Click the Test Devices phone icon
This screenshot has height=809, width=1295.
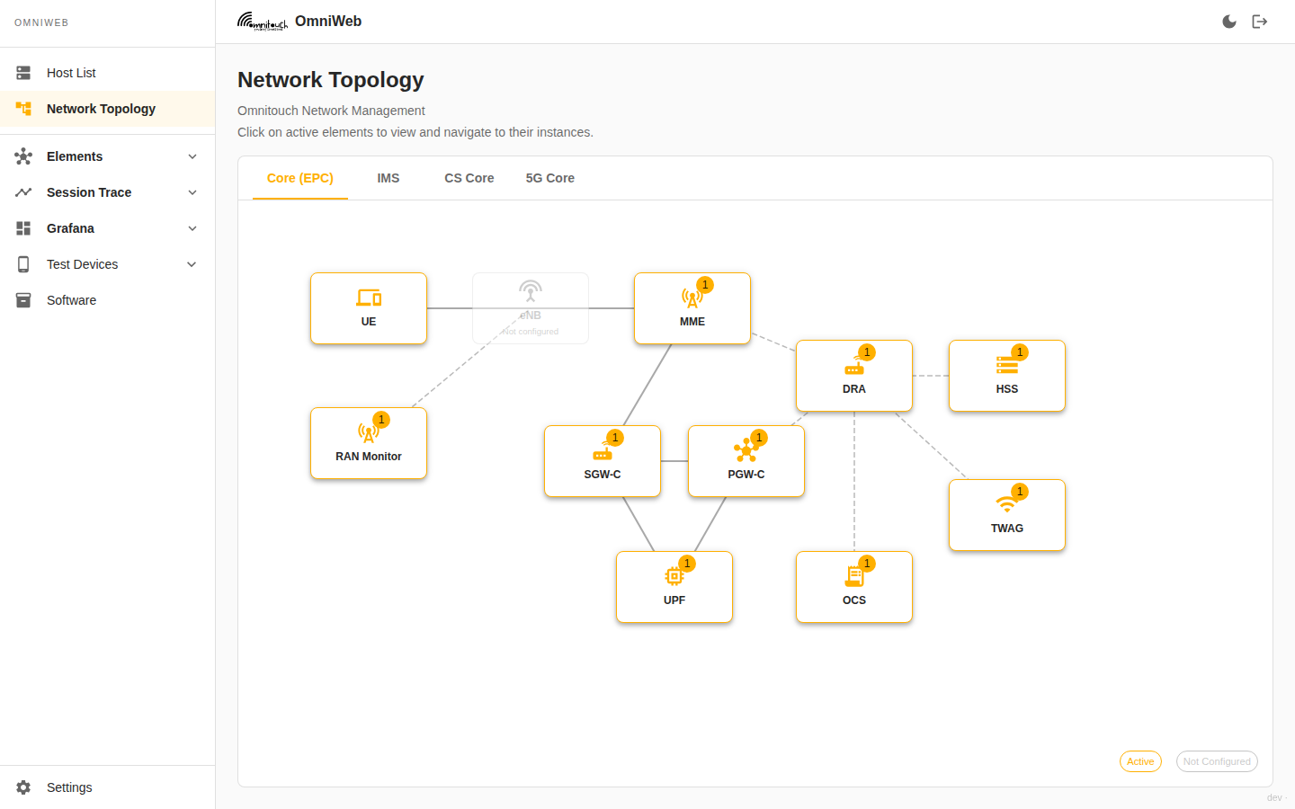pos(23,264)
